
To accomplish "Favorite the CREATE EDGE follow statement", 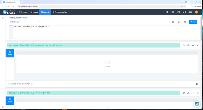I will 184,93.
